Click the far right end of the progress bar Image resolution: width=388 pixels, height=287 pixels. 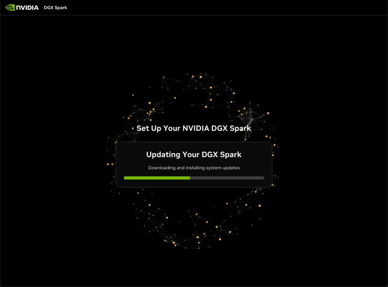[x=263, y=178]
